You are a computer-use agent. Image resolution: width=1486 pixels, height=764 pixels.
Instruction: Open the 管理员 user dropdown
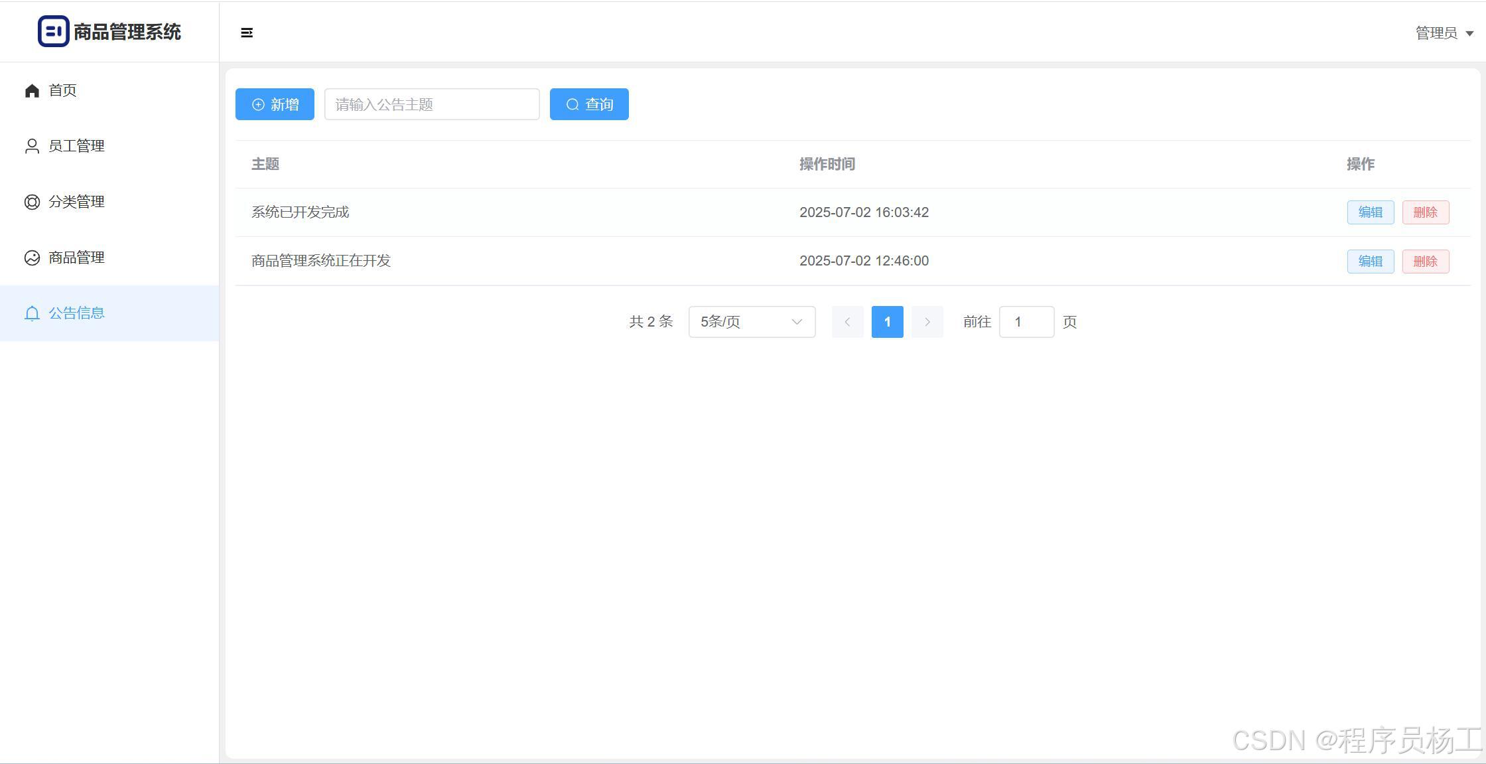tap(1444, 33)
